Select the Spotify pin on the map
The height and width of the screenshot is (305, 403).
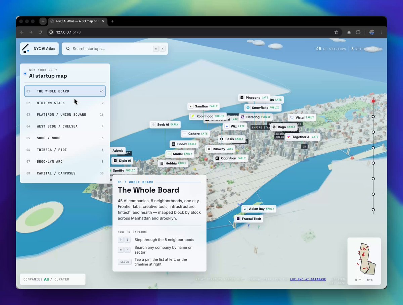[x=122, y=170]
